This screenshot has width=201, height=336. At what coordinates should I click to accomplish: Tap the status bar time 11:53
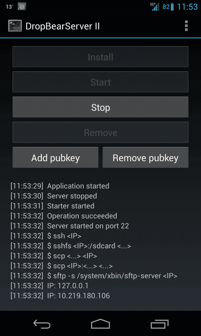[x=187, y=7]
